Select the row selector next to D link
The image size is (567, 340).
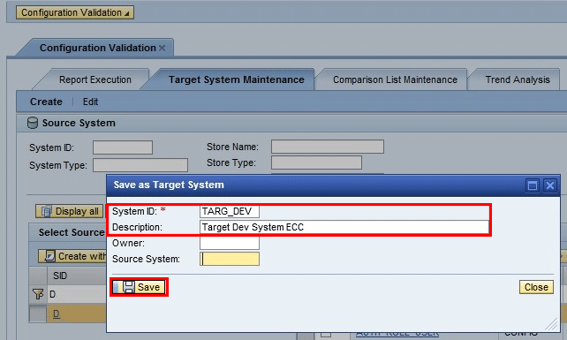point(38,314)
